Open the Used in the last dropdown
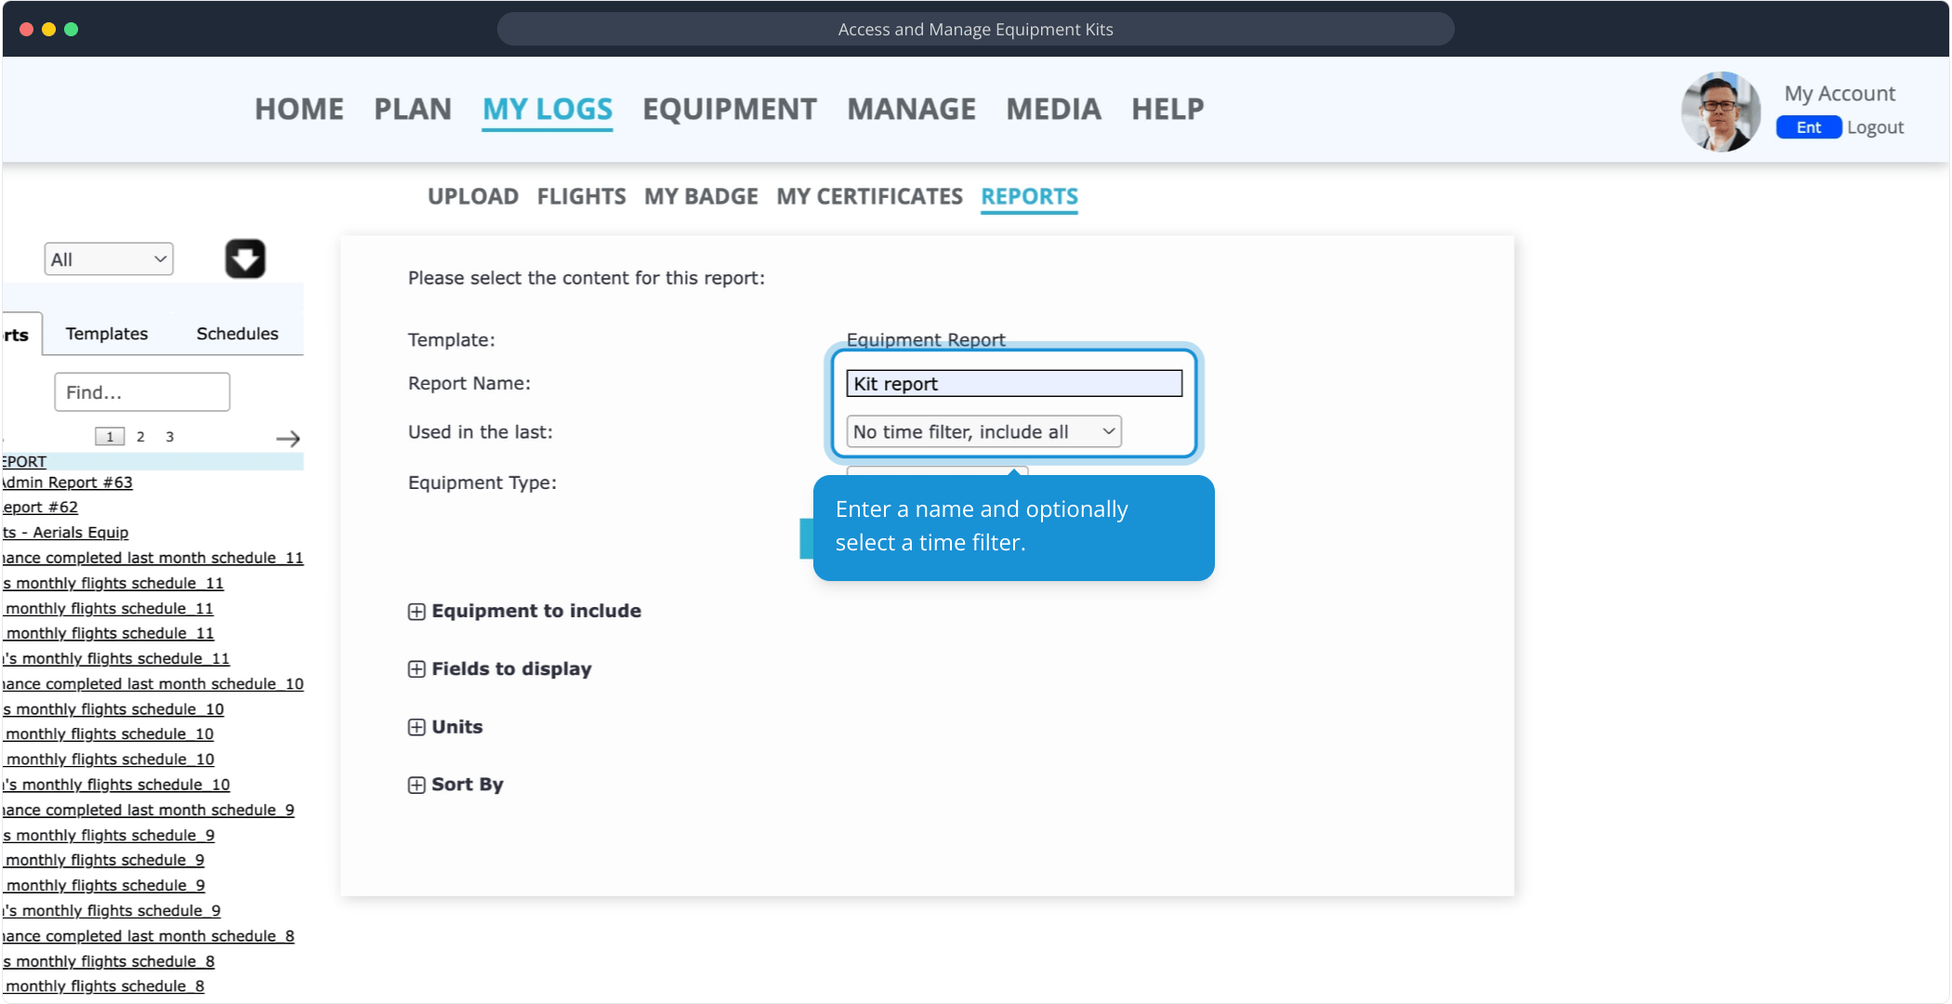Viewport: 1952px width, 1004px height. click(983, 431)
